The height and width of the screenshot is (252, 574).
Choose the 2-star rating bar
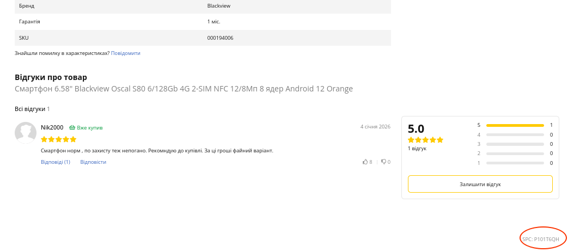coord(515,153)
